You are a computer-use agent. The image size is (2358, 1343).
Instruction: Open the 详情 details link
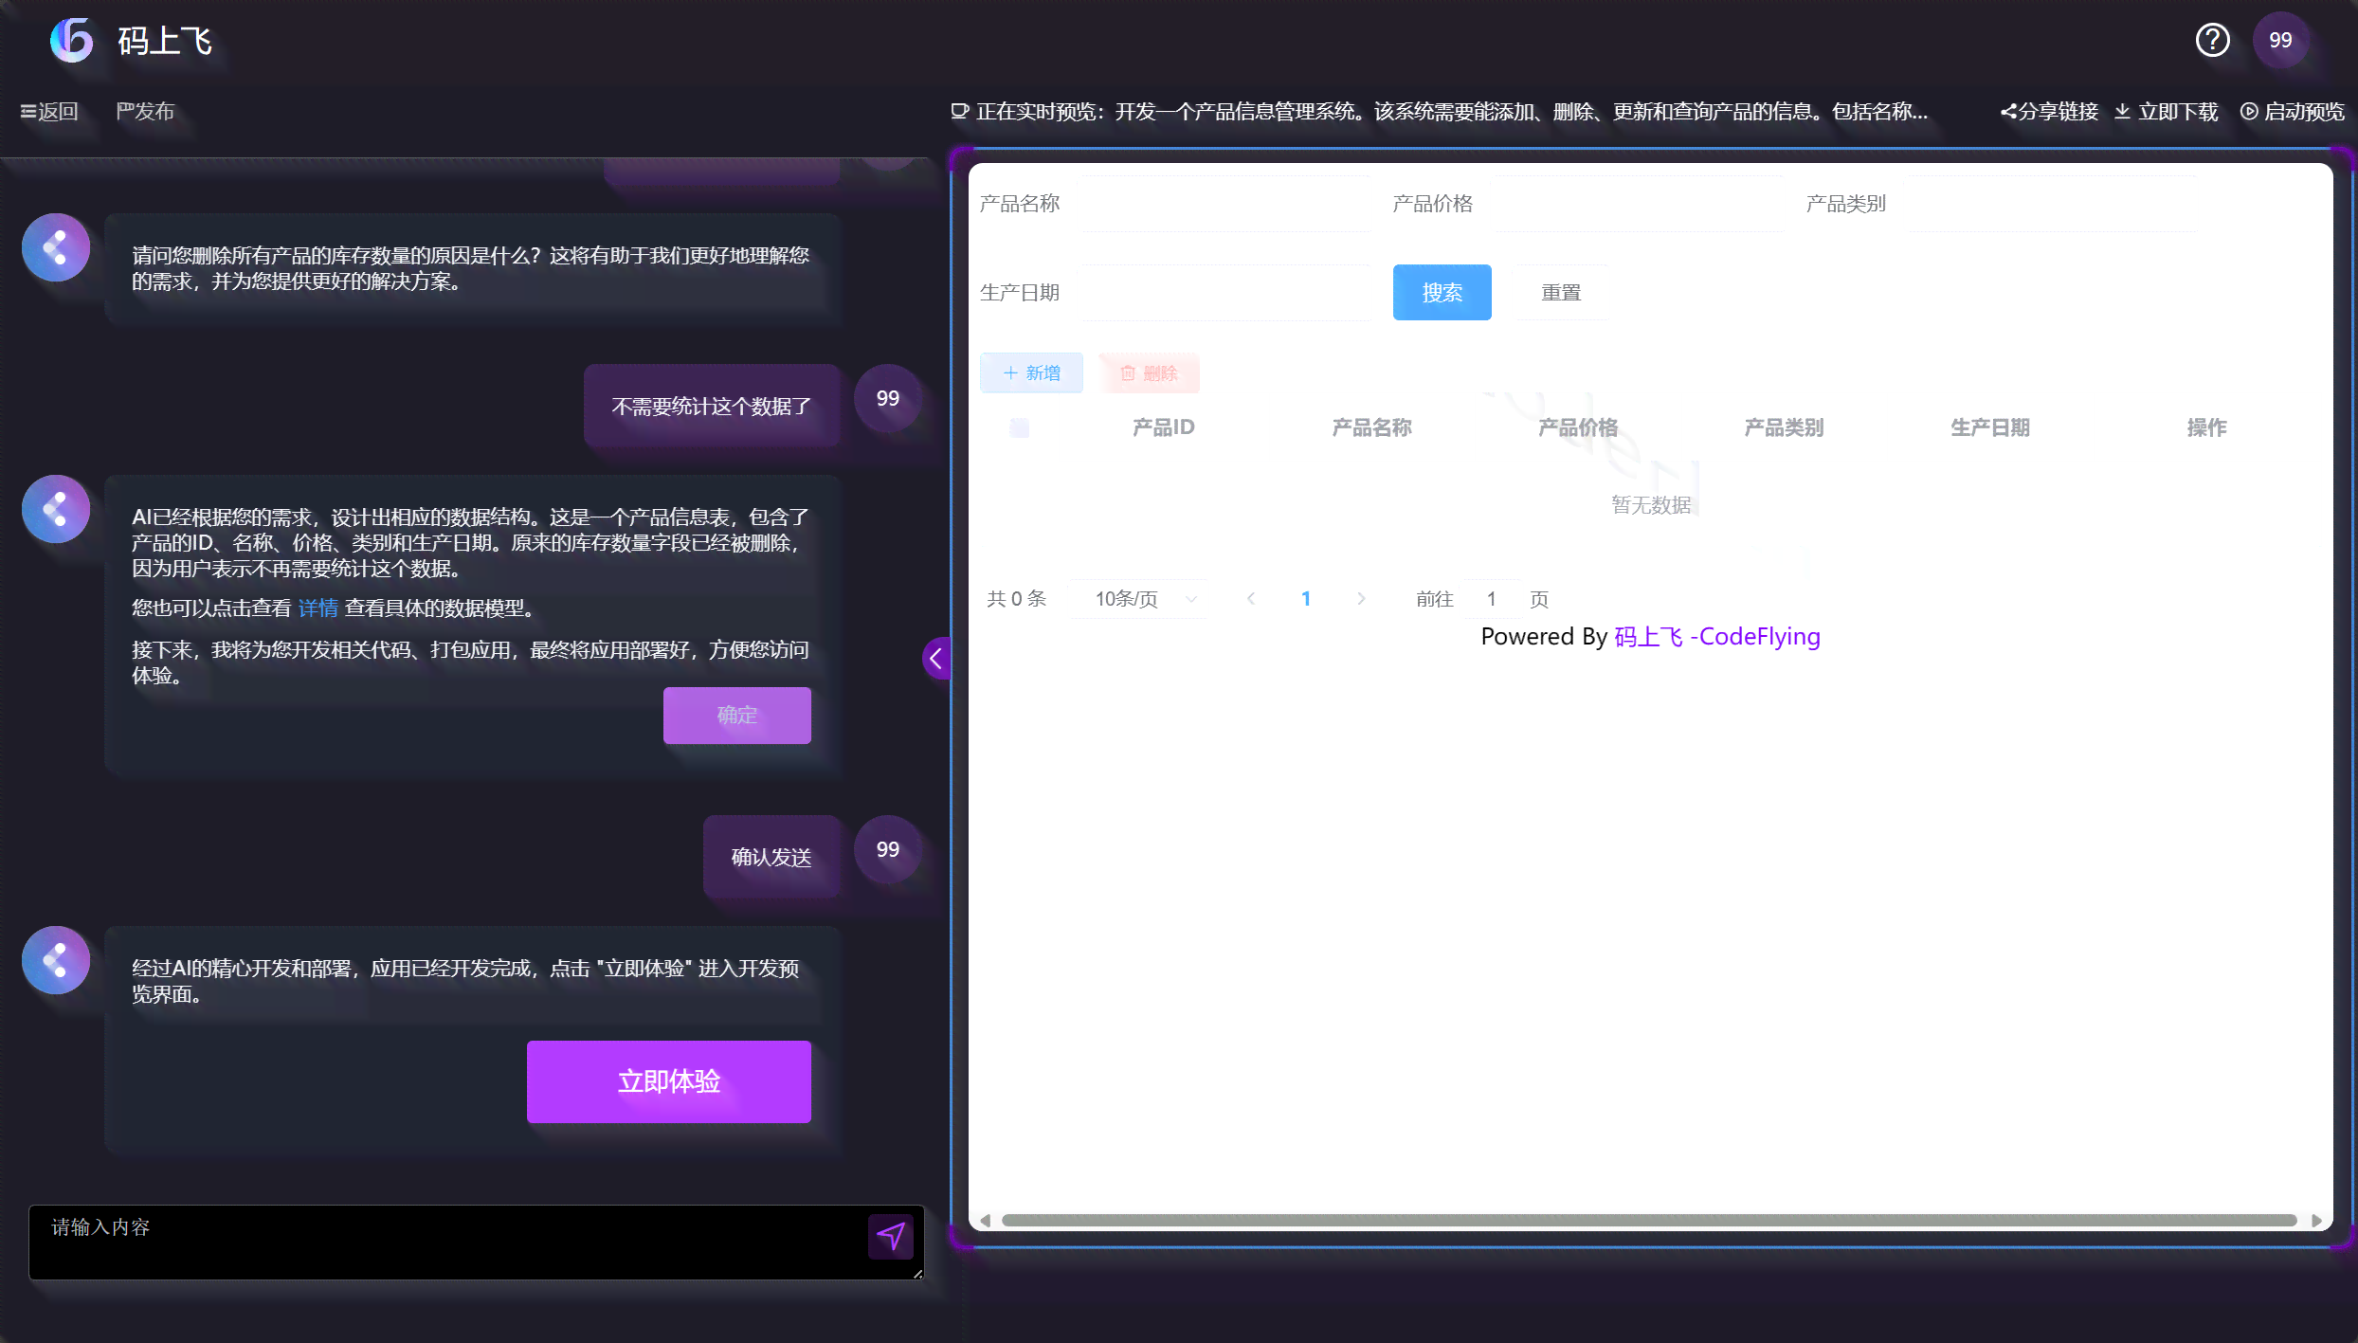coord(317,608)
